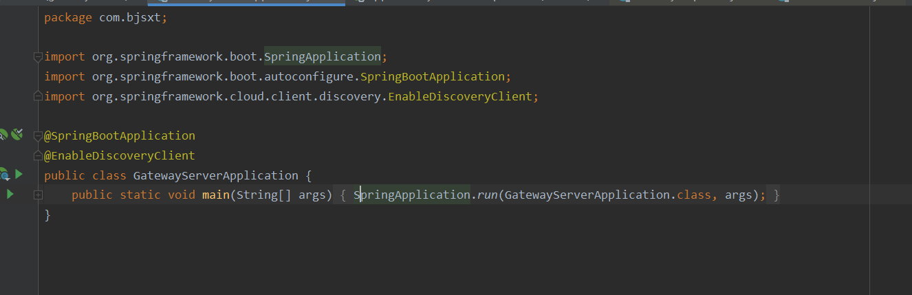Click EnableDiscoveryClient in the import line
The image size is (912, 295).
[x=460, y=96]
